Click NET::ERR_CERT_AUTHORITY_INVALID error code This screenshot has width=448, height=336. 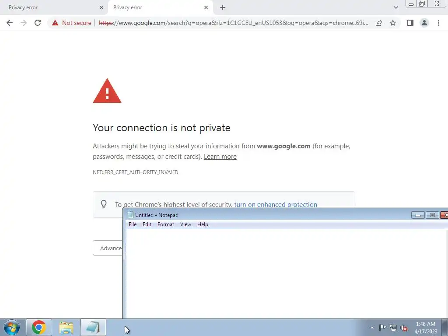136,172
